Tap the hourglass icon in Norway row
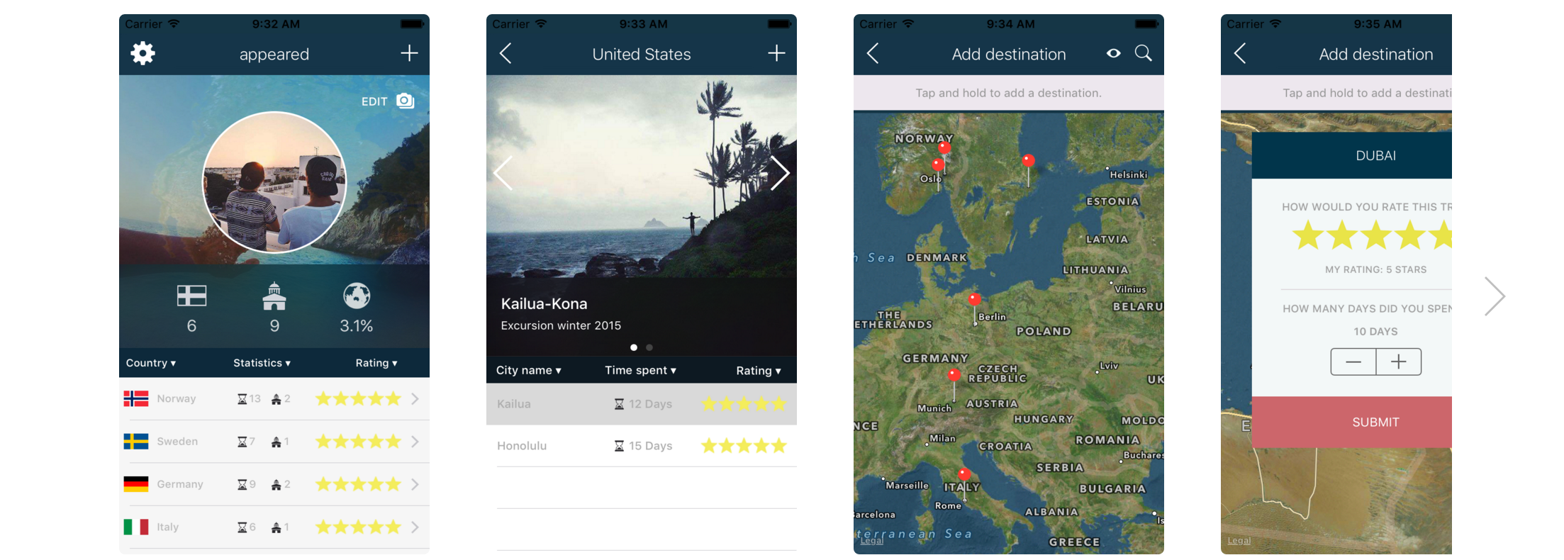This screenshot has width=1564, height=560. (x=242, y=399)
